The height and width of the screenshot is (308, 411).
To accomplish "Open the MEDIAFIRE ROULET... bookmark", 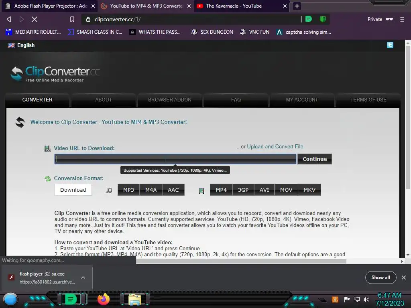I will pyautogui.click(x=33, y=32).
